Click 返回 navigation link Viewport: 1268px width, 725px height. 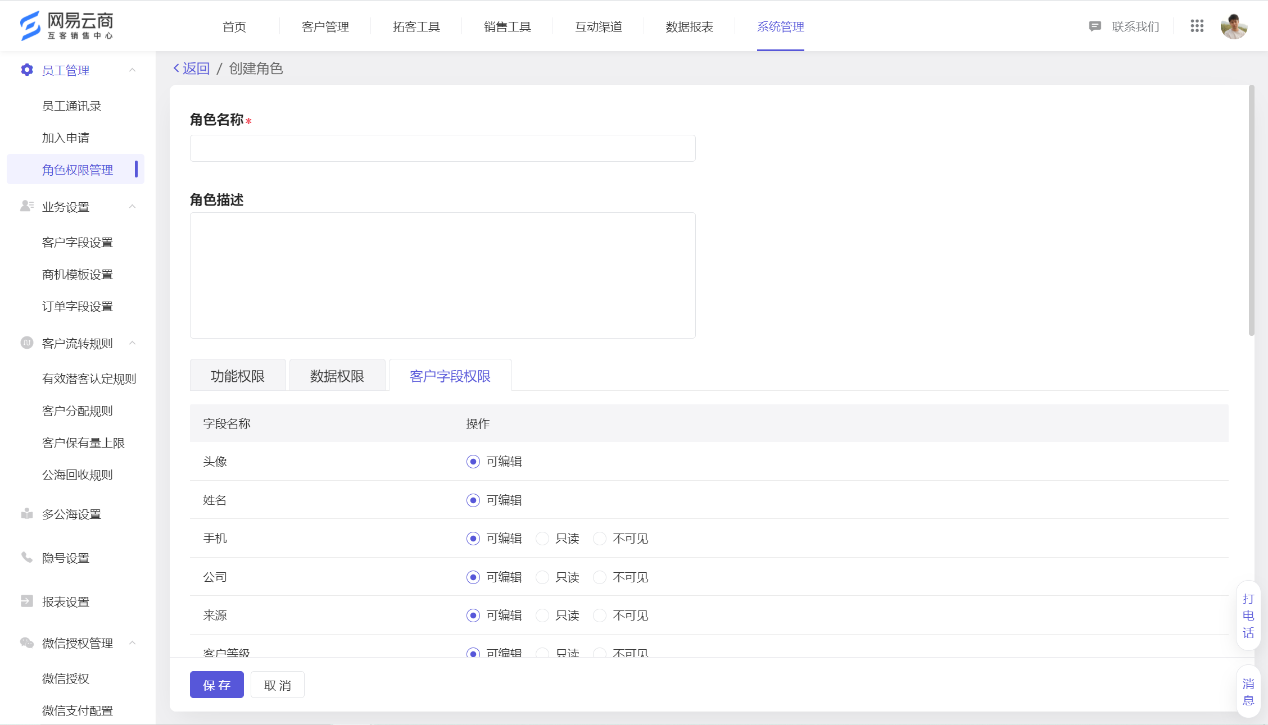tap(189, 68)
